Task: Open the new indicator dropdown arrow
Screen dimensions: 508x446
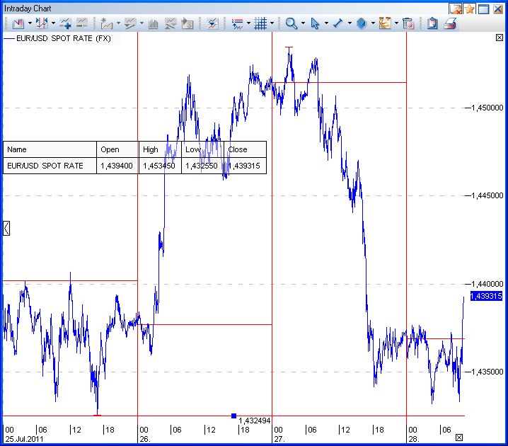Action: tap(118, 23)
